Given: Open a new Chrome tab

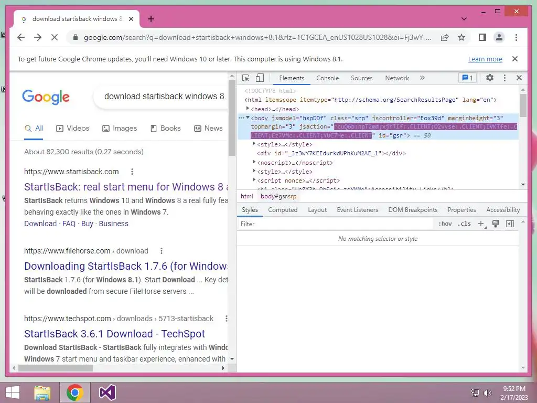Looking at the screenshot, I should coord(151,19).
